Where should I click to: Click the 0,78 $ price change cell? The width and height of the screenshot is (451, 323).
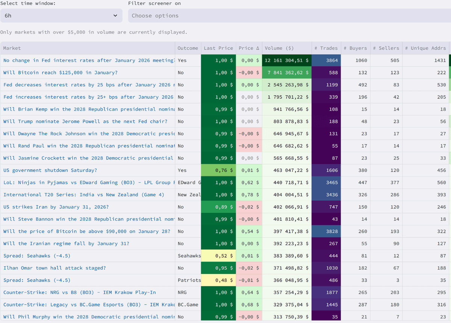(249, 195)
